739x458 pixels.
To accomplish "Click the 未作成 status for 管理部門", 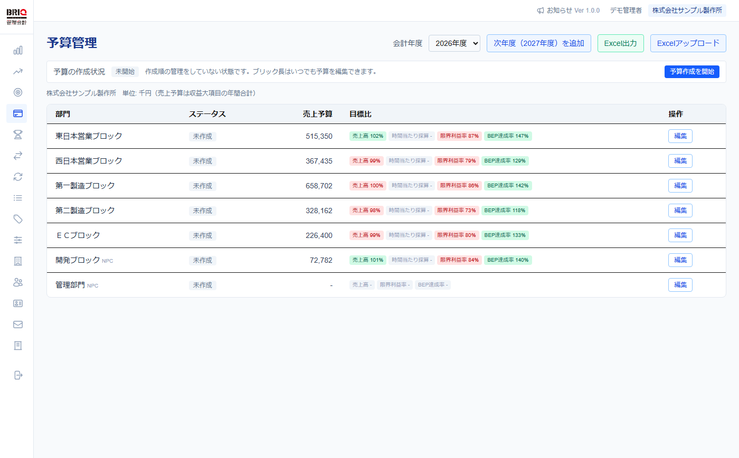I will pyautogui.click(x=203, y=285).
